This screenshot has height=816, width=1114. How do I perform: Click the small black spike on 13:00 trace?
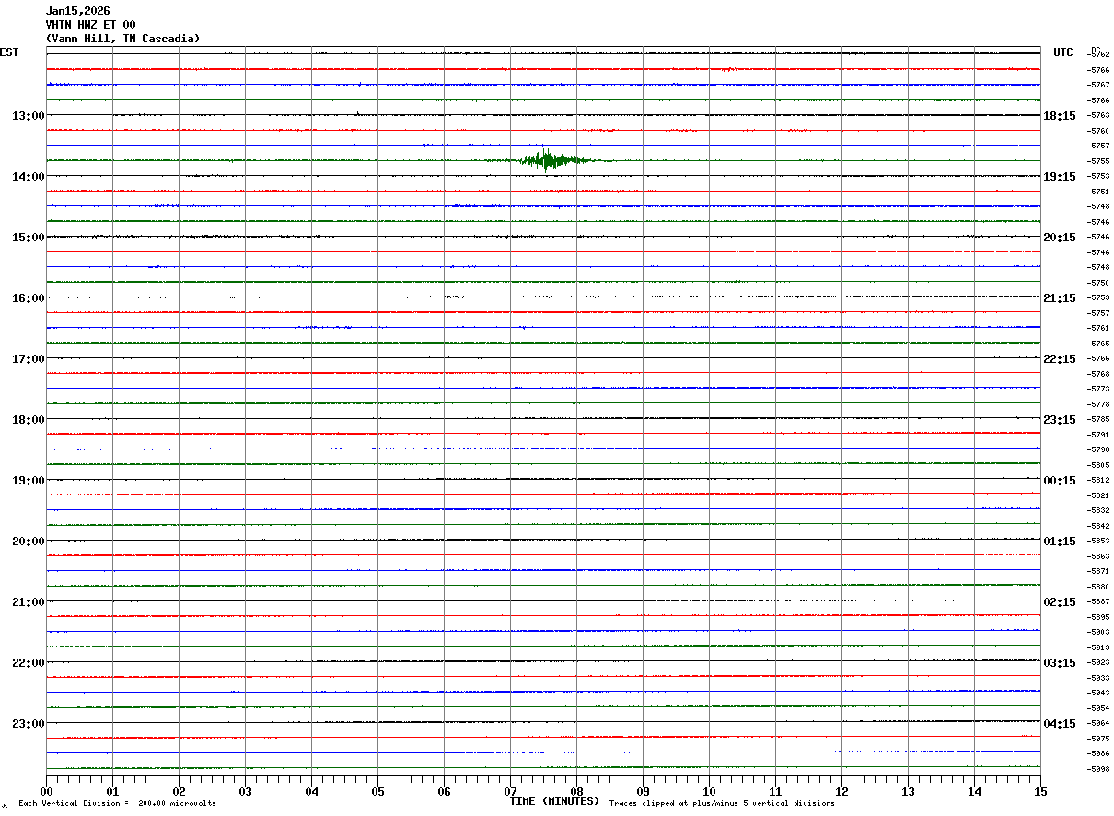click(357, 113)
